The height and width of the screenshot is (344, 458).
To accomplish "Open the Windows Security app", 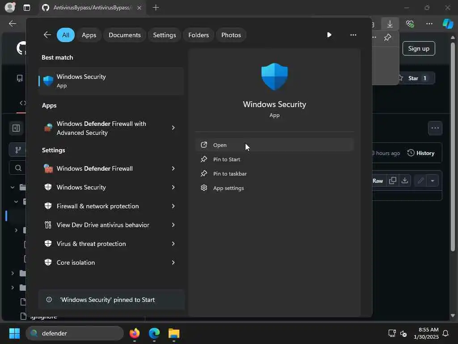I will pyautogui.click(x=275, y=145).
